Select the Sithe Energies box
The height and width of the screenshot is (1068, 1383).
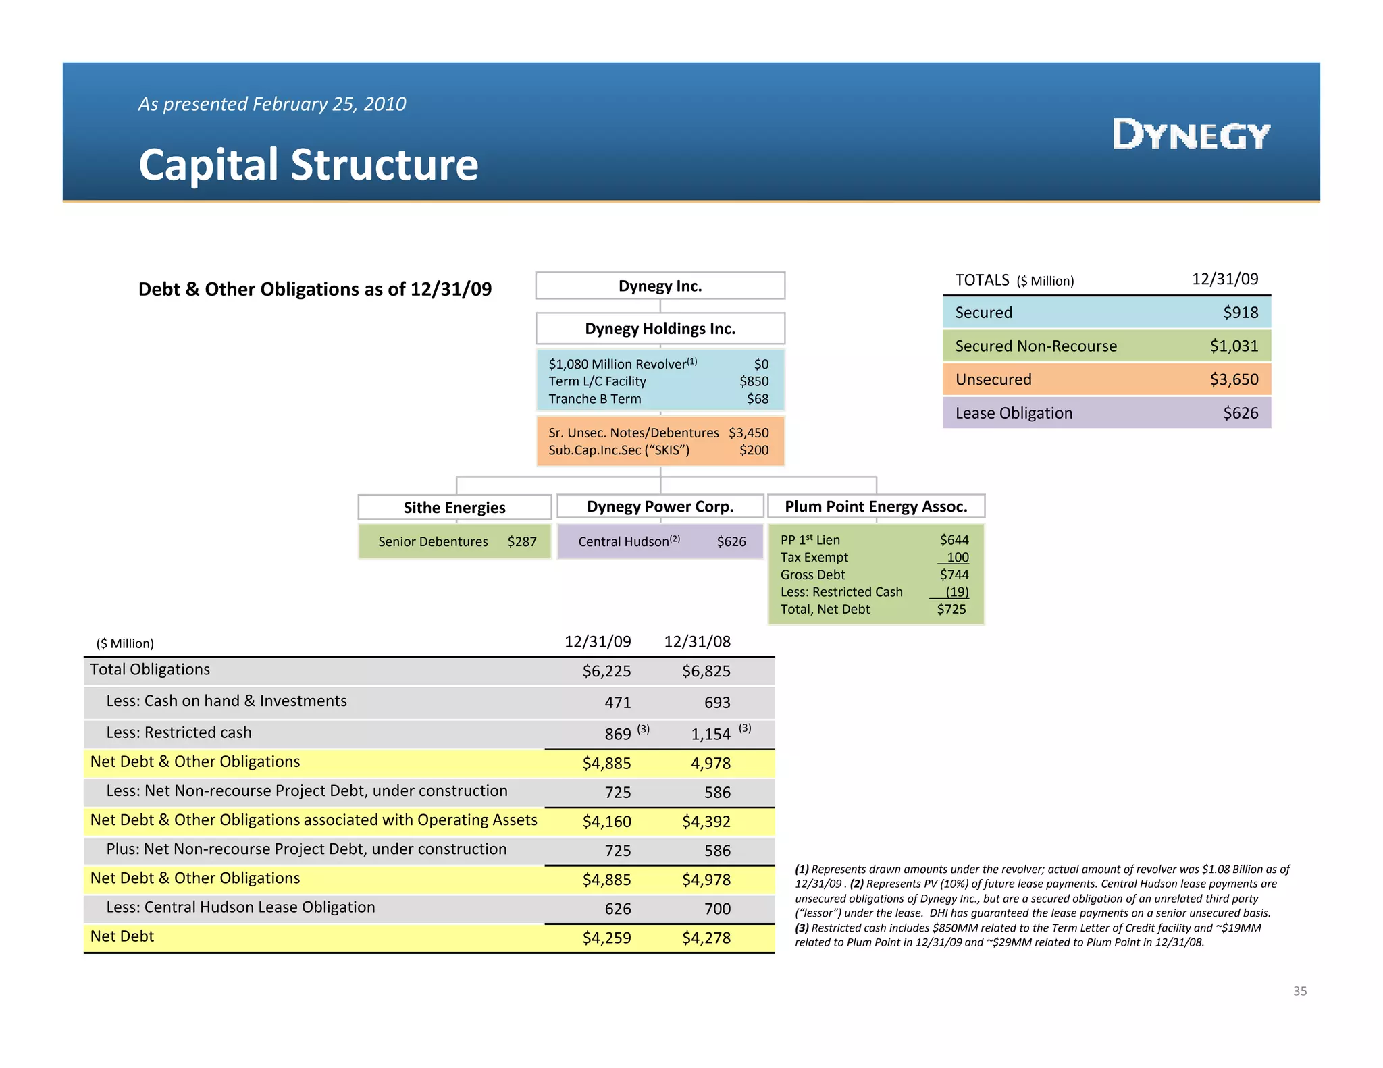point(454,508)
